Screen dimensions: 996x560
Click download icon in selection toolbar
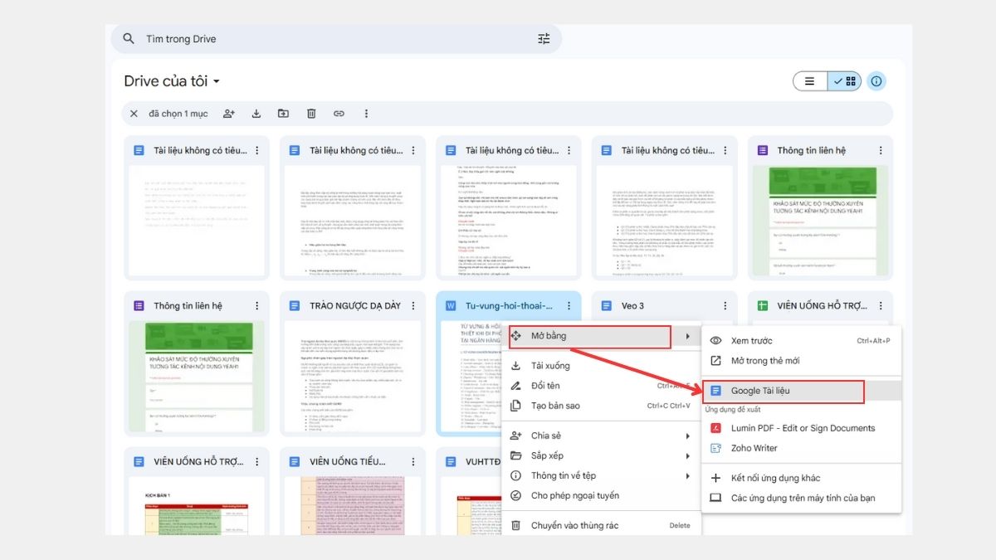(256, 114)
